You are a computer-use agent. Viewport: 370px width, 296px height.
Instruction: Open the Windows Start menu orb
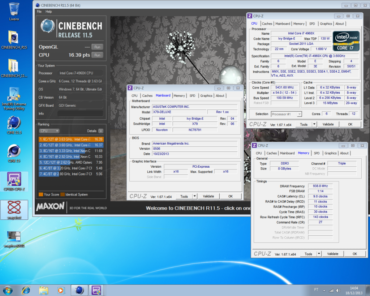[x=8, y=290]
